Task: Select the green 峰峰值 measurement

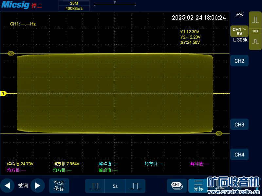Action: [x=108, y=170]
